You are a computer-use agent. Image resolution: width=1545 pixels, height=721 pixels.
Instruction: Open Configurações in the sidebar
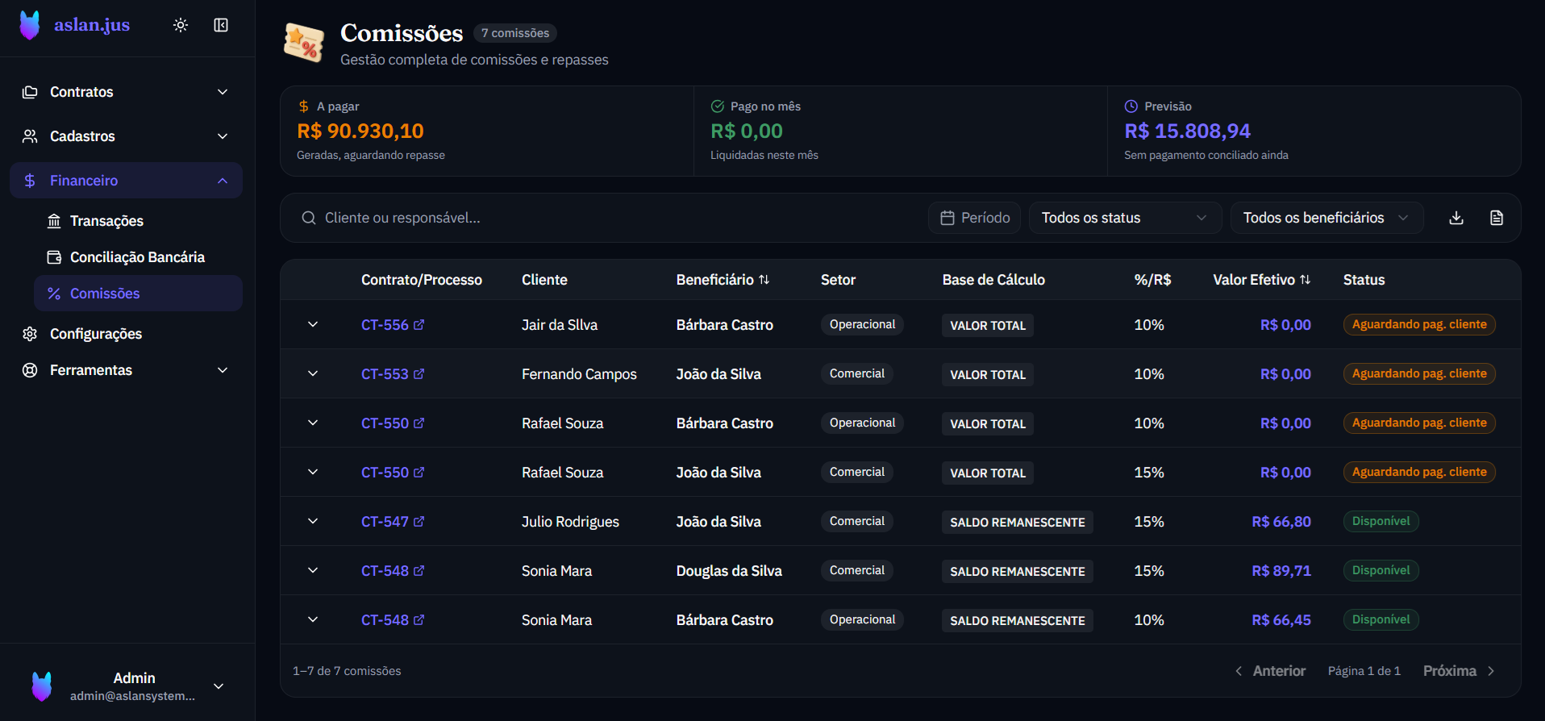point(127,334)
